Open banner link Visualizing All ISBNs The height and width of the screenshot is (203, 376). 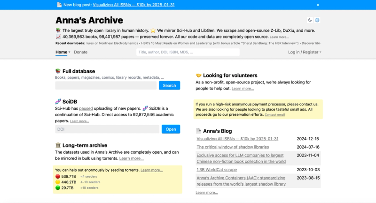tap(133, 5)
